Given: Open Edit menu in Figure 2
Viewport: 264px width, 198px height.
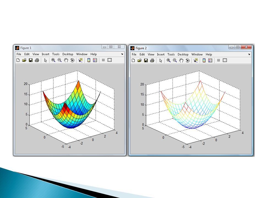Looking at the screenshot, I should click(x=142, y=54).
